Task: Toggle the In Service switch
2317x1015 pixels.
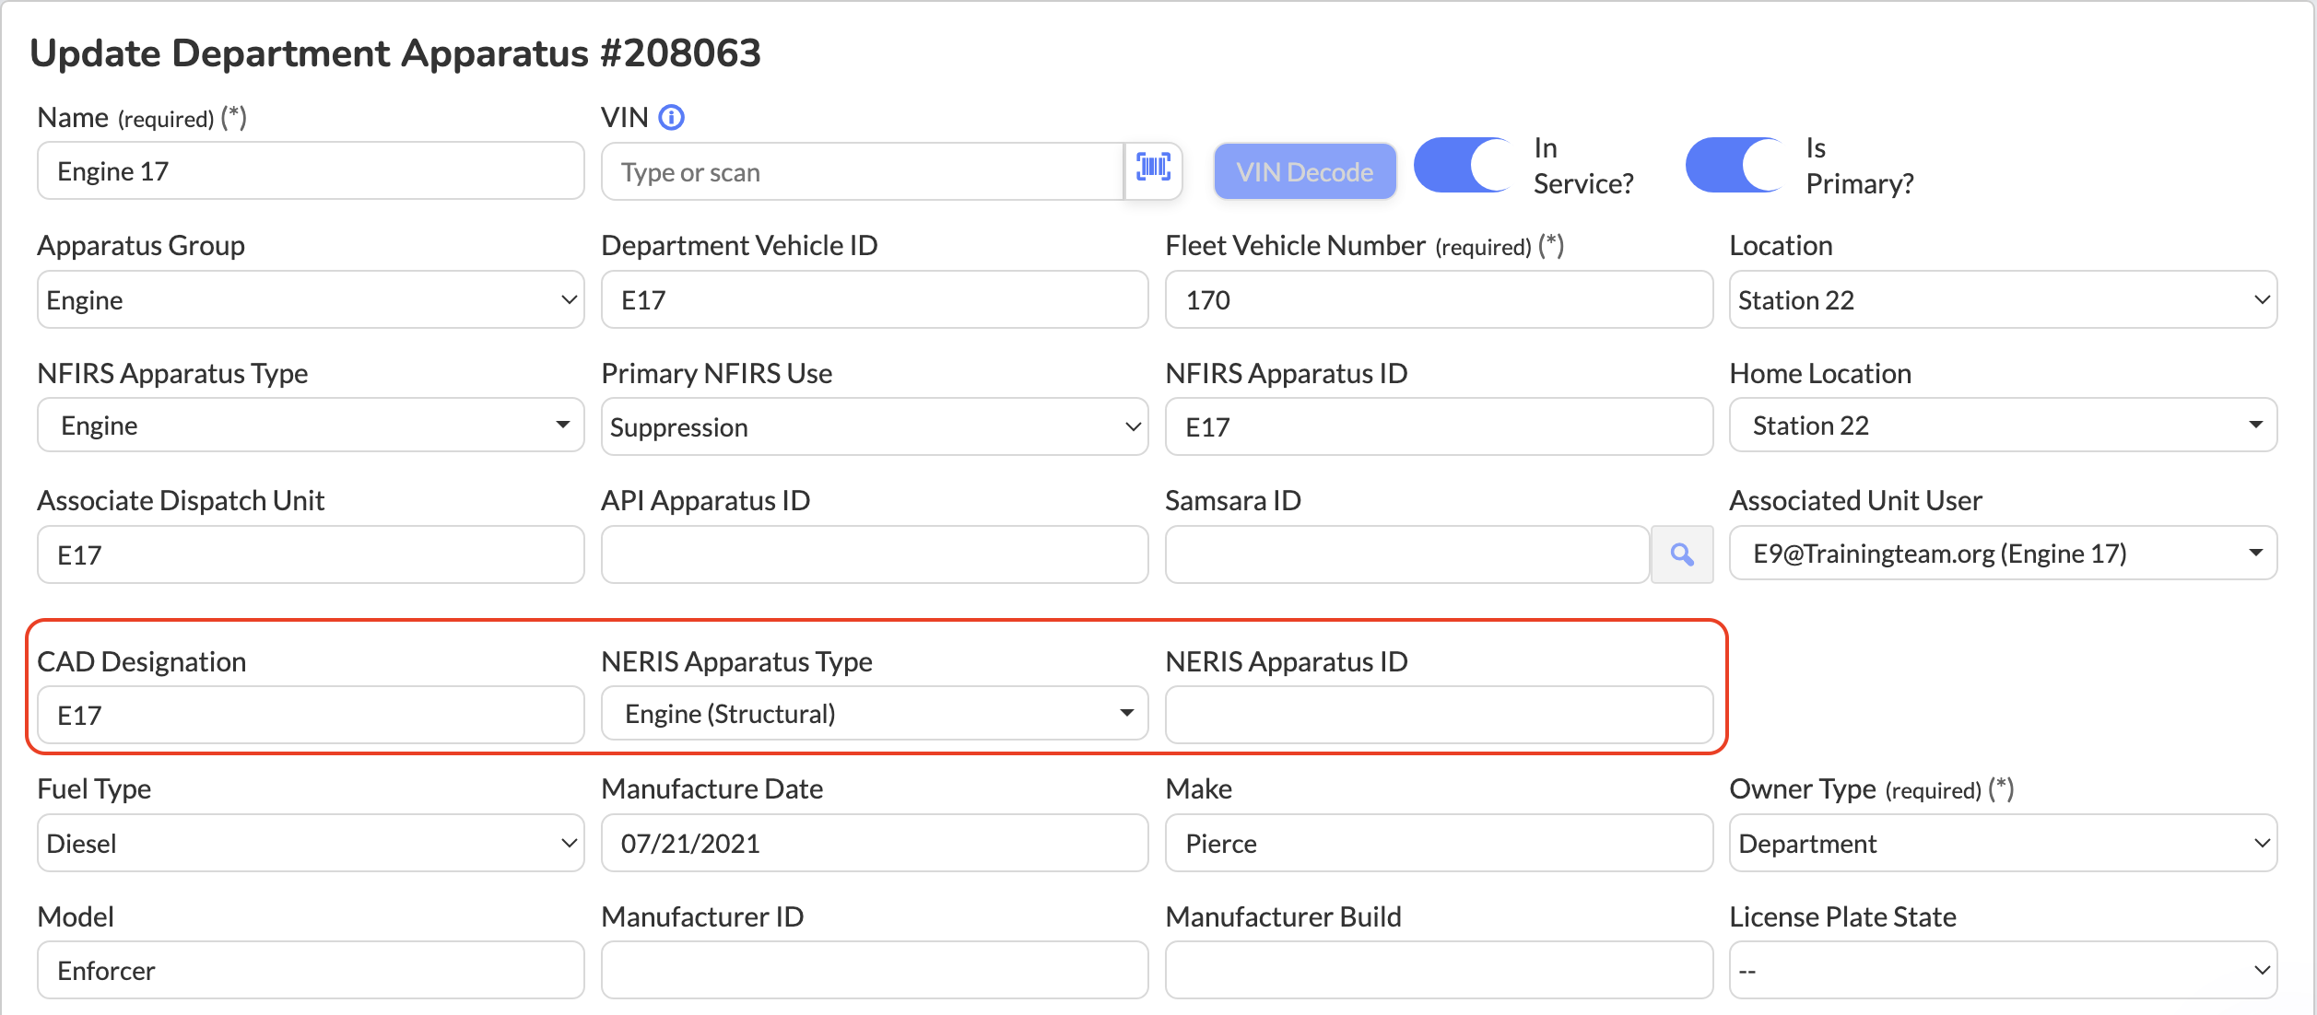Action: pos(1463,166)
